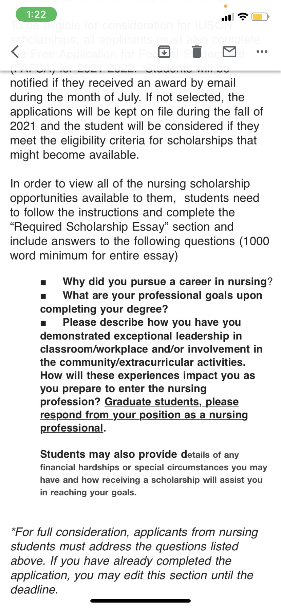Tap "Students may also provide details" paragraph
Image resolution: width=281 pixels, height=608 pixels.
153,473
